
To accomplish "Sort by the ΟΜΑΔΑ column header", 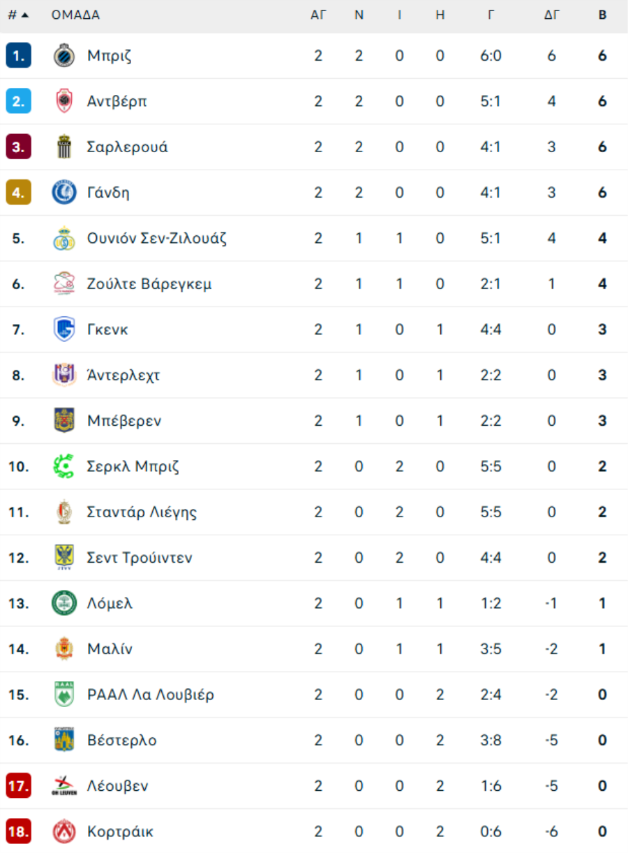I will click(75, 15).
